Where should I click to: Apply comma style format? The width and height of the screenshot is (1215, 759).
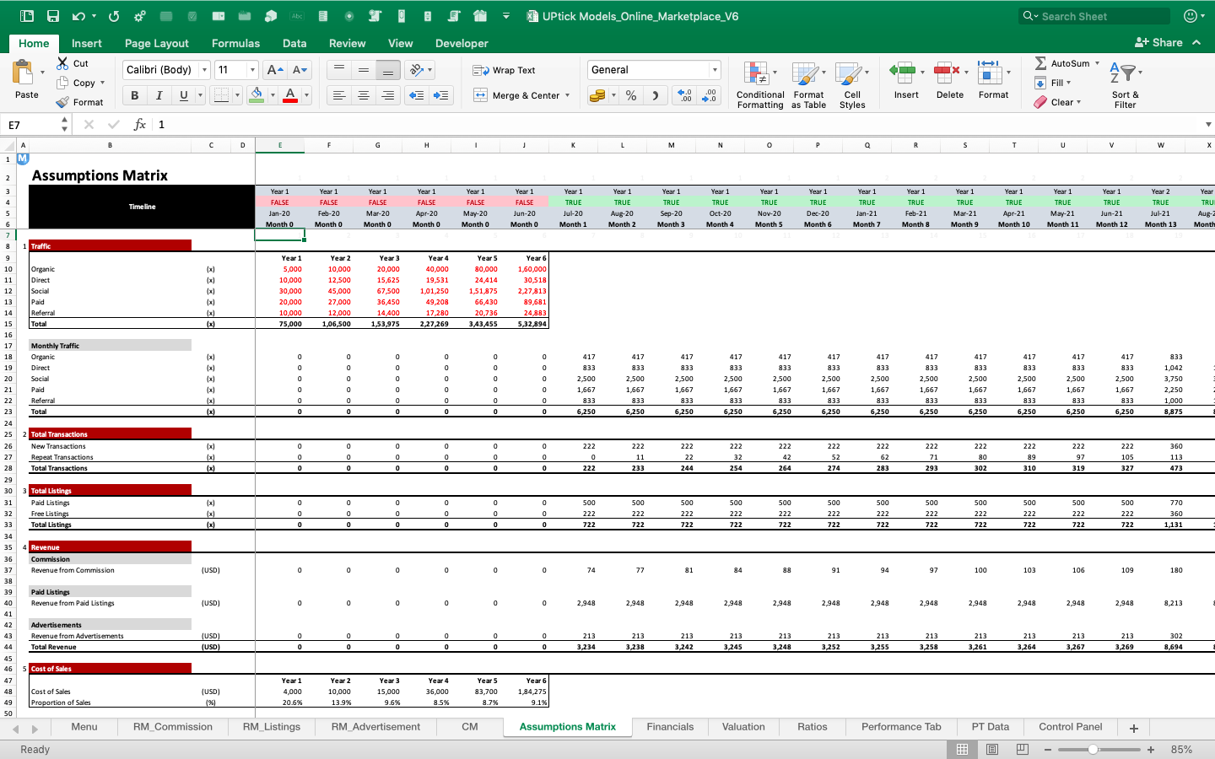point(656,96)
